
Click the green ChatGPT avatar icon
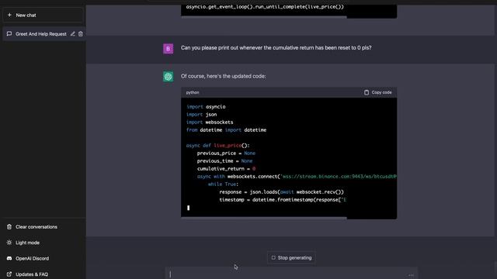[169, 77]
